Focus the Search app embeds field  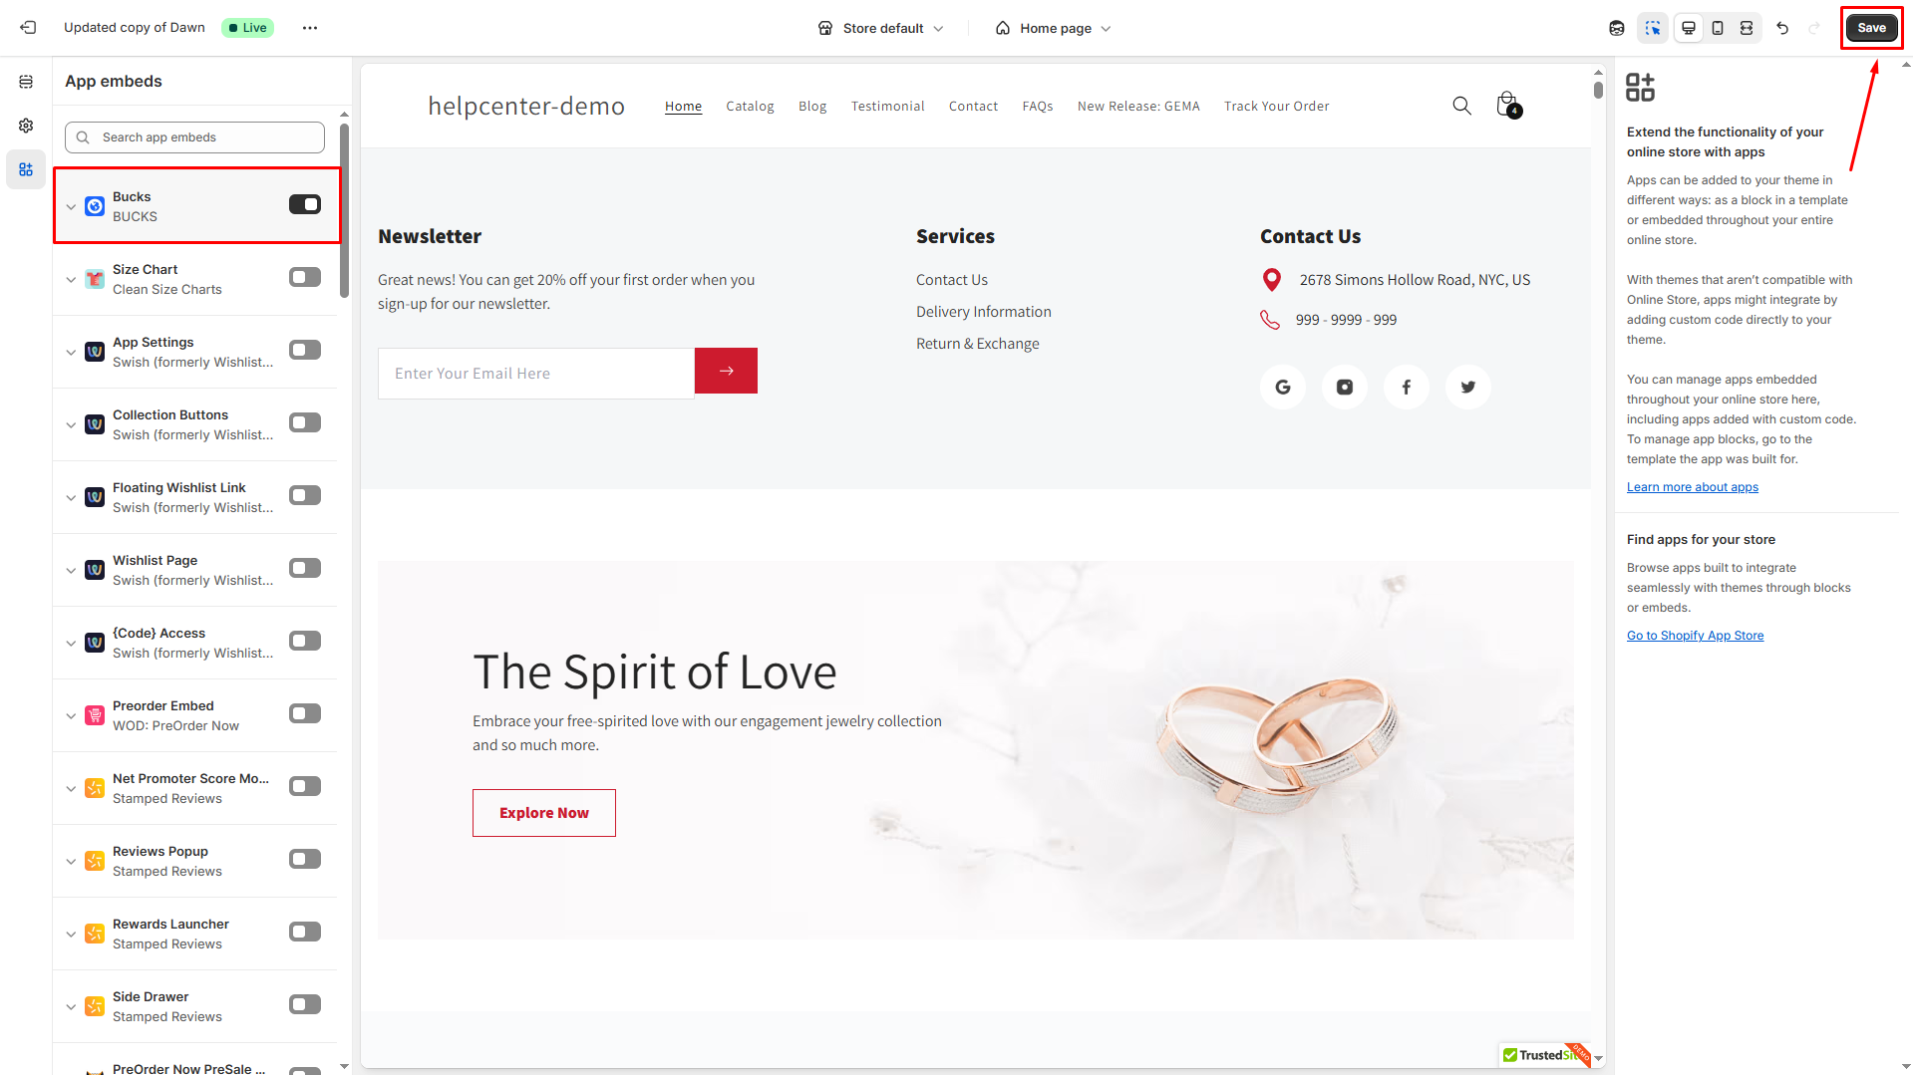pos(194,137)
